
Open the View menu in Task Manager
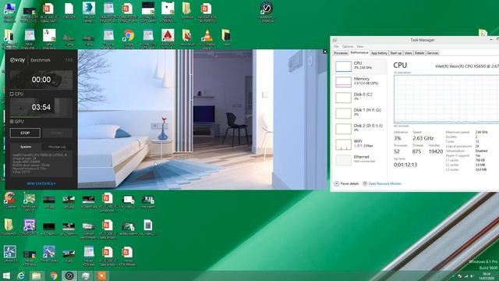(x=360, y=47)
